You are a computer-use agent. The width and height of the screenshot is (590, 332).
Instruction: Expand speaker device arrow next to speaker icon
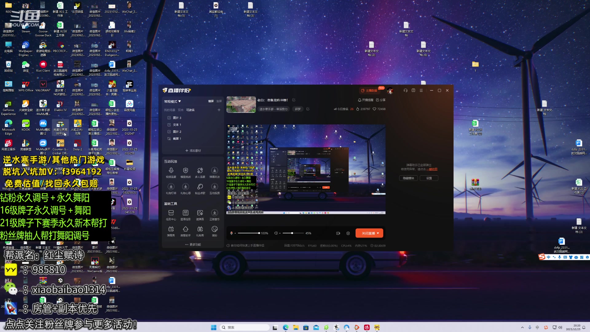point(280,233)
